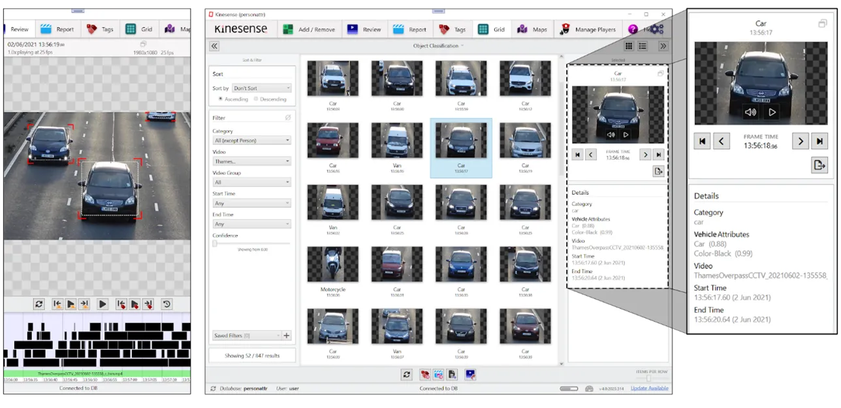841x408 pixels.
Task: Jump to next event in Review window
Action: pos(84,304)
